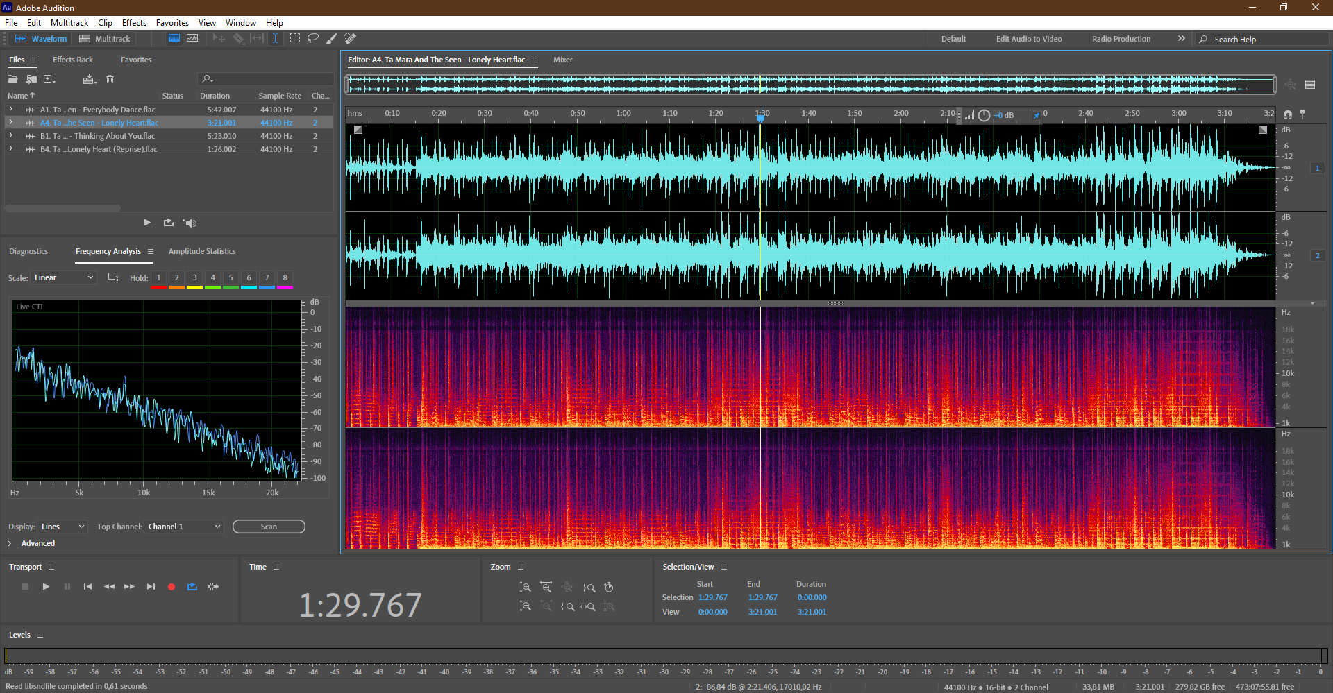Play the selected file preview in Files panel
Screen dimensions: 1333x693
click(x=147, y=223)
